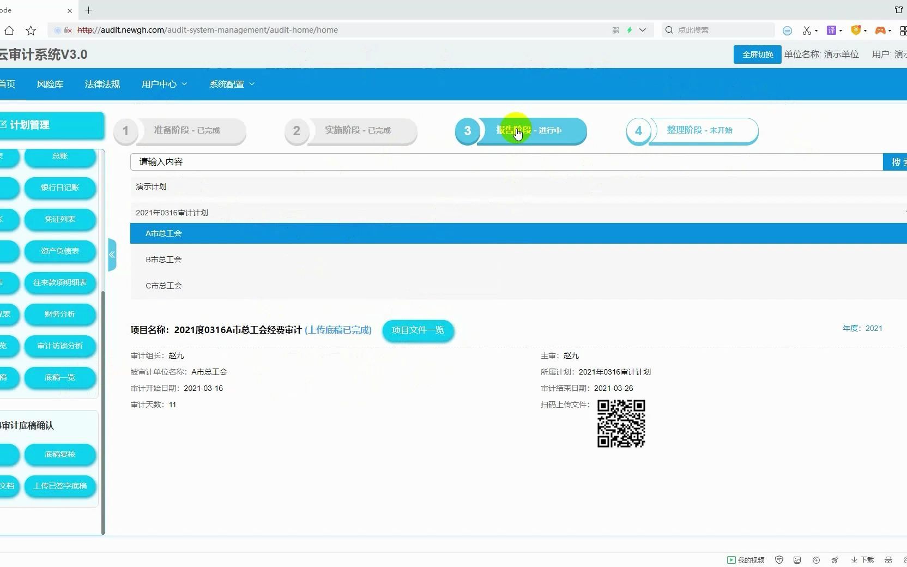
Task: Click the picture icon in status bar
Action: 797,560
